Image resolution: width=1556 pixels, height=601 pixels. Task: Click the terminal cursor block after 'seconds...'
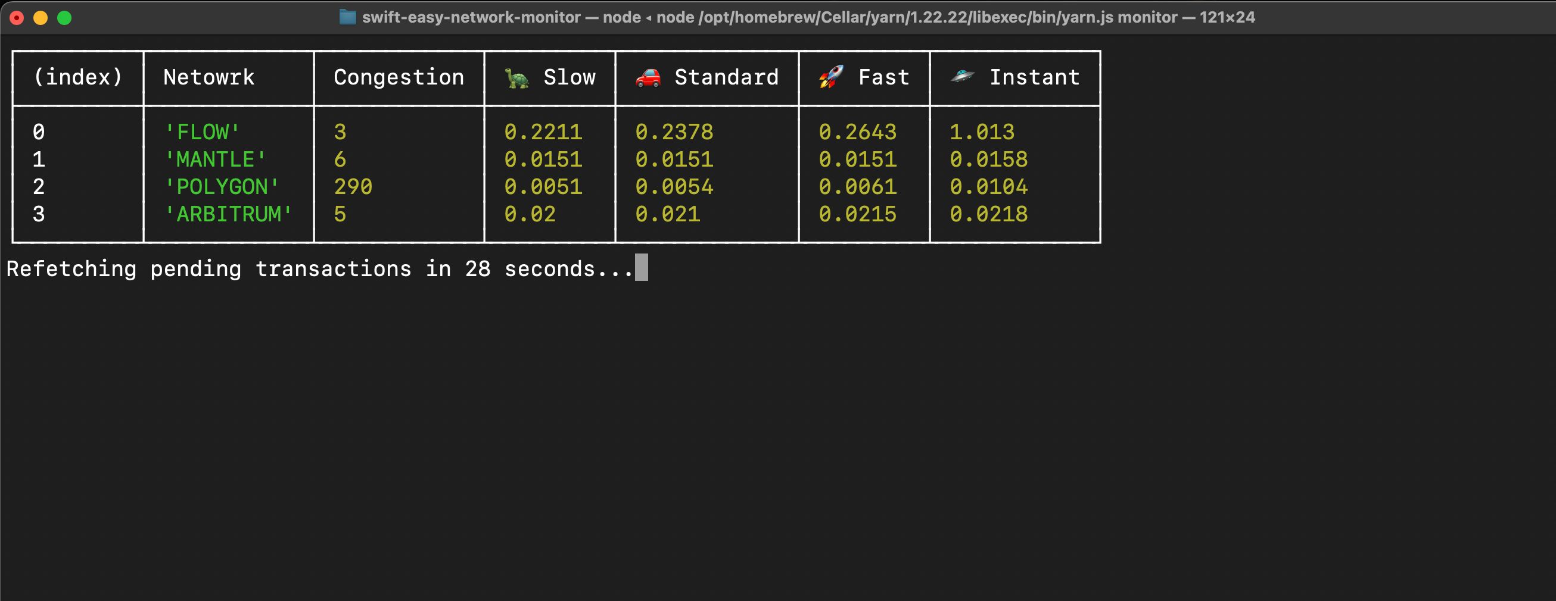click(642, 267)
